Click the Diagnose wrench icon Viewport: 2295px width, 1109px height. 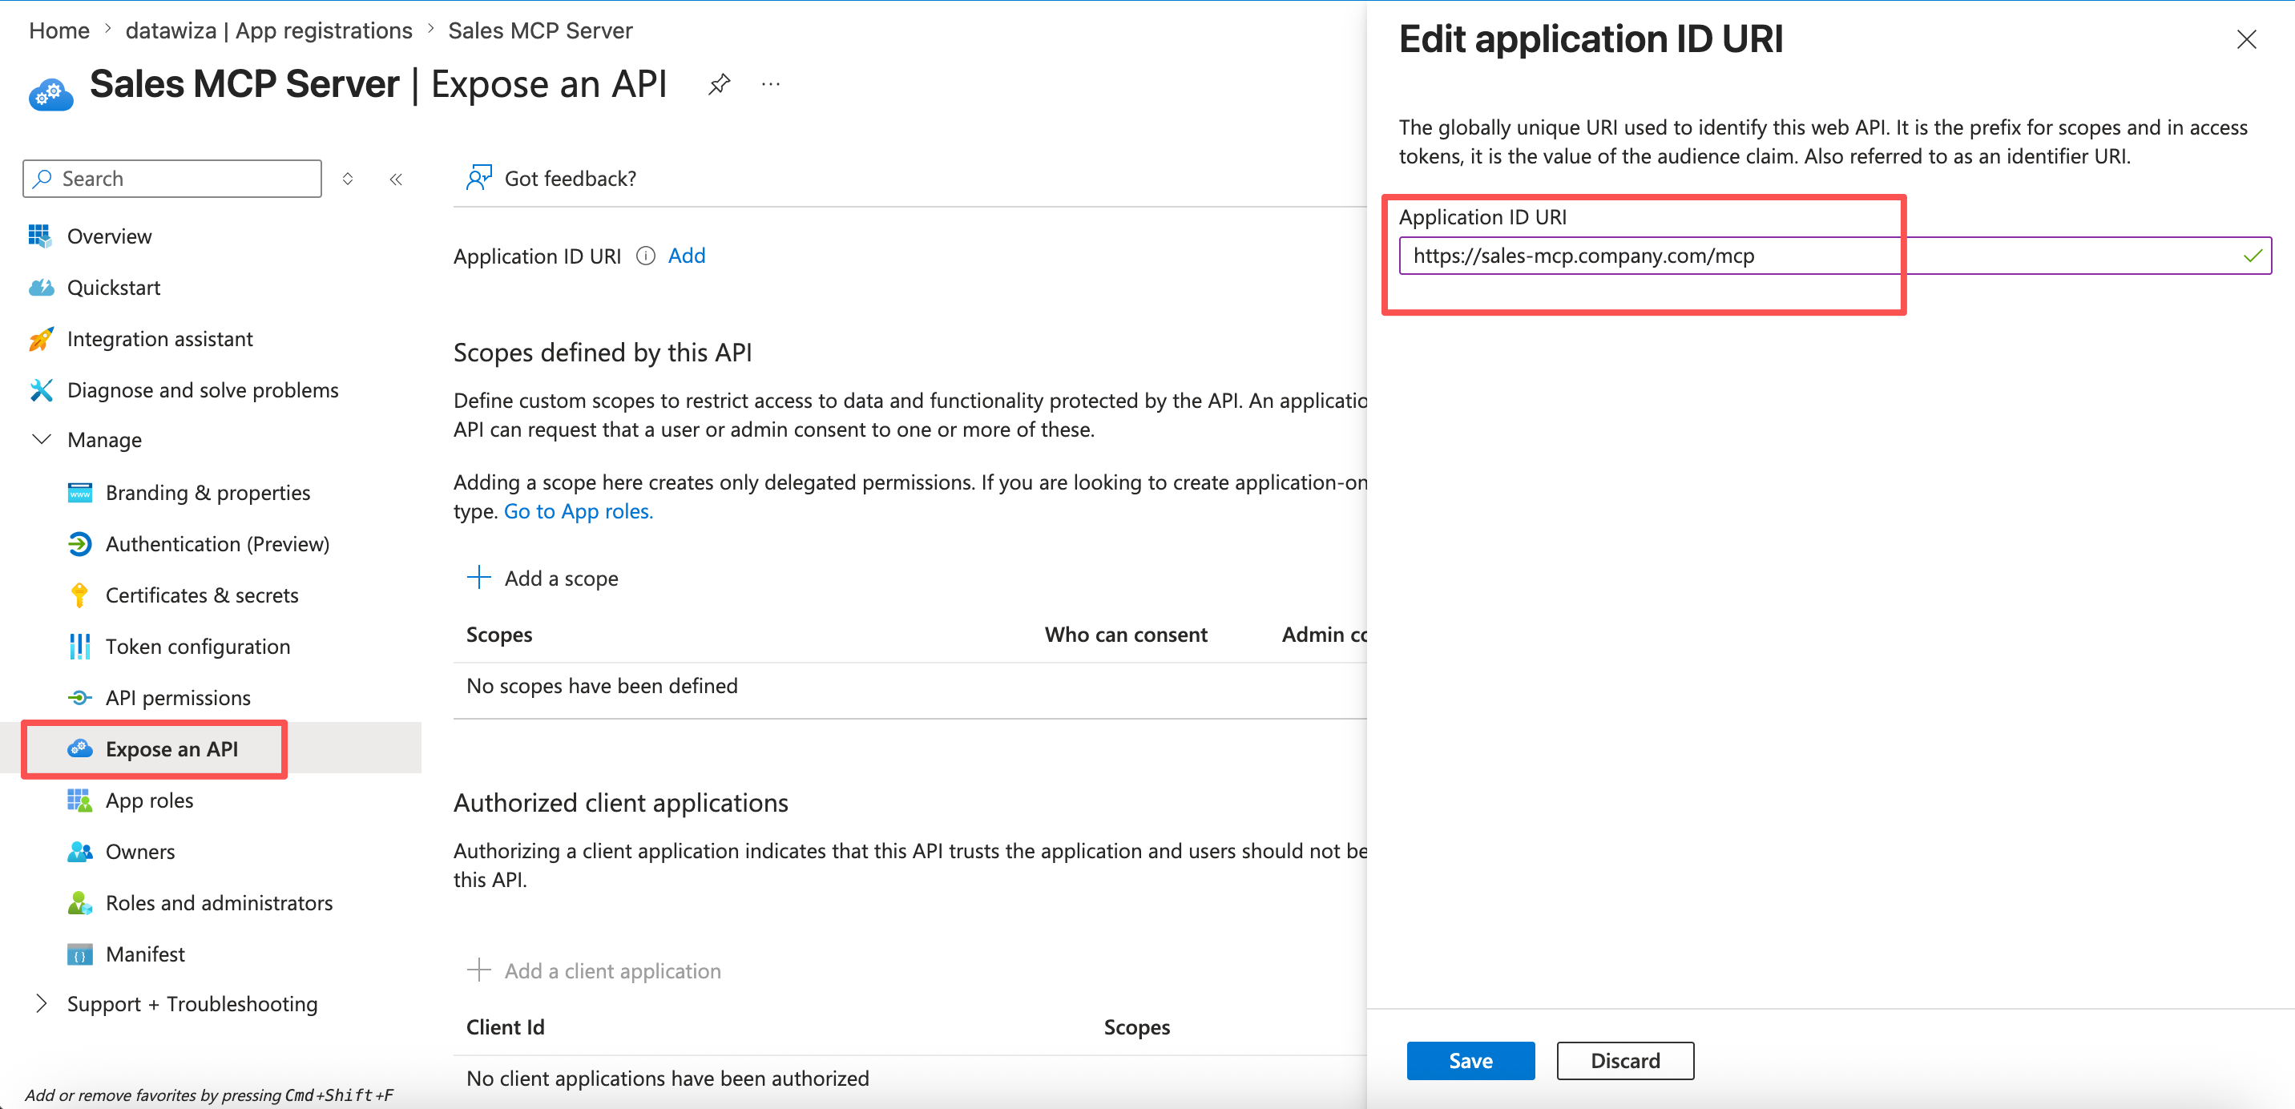tap(41, 390)
